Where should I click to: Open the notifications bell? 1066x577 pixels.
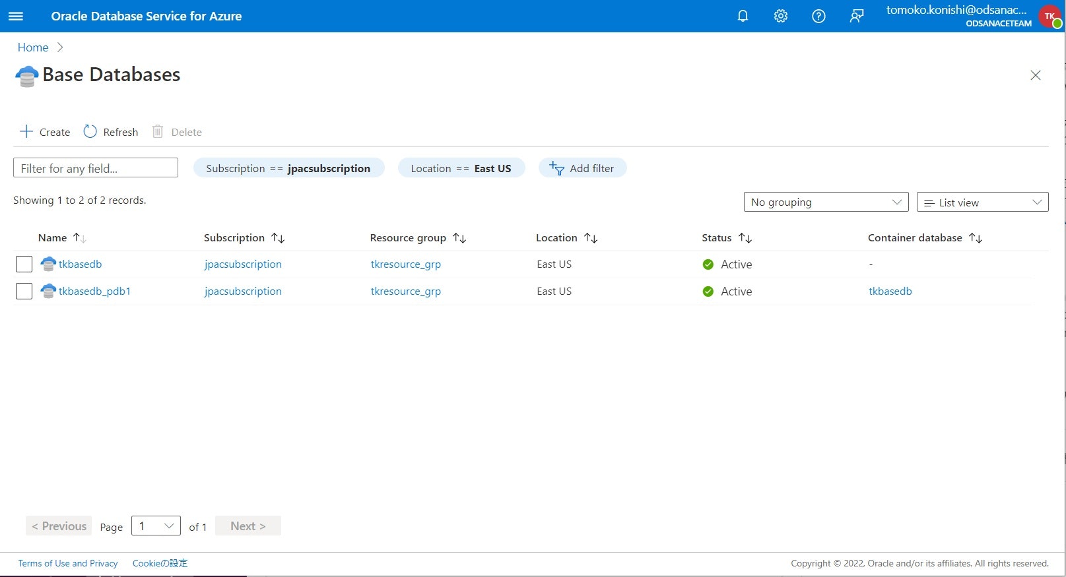tap(743, 16)
